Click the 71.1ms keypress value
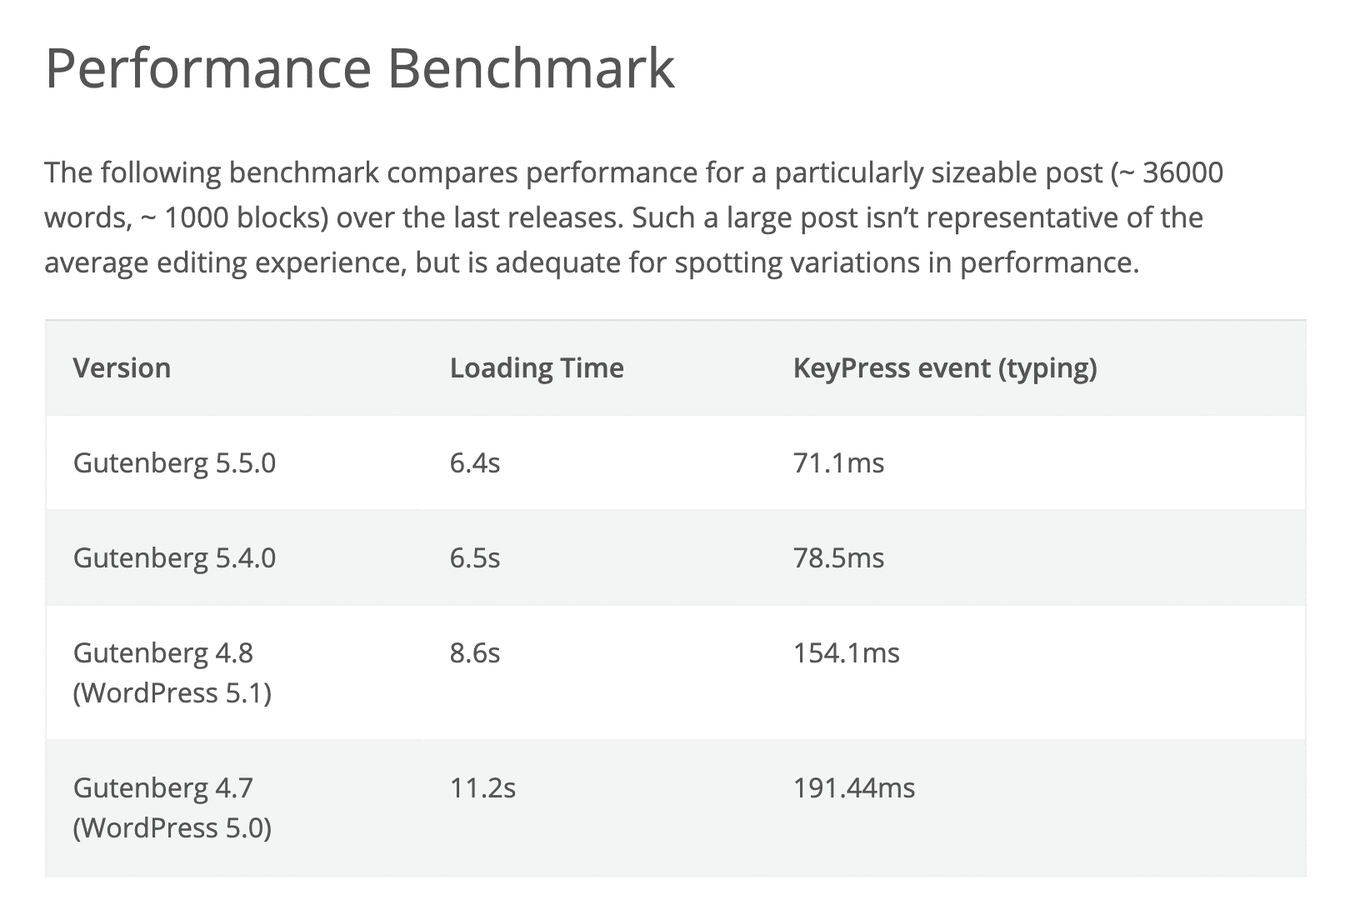The width and height of the screenshot is (1345, 905). pos(838,462)
